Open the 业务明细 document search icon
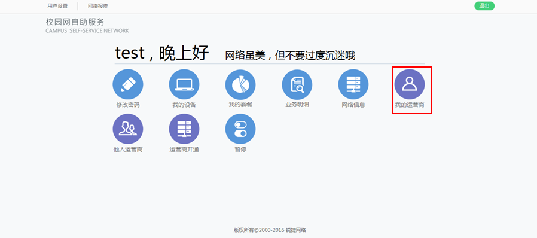Image resolution: width=537 pixels, height=238 pixels. tap(297, 84)
